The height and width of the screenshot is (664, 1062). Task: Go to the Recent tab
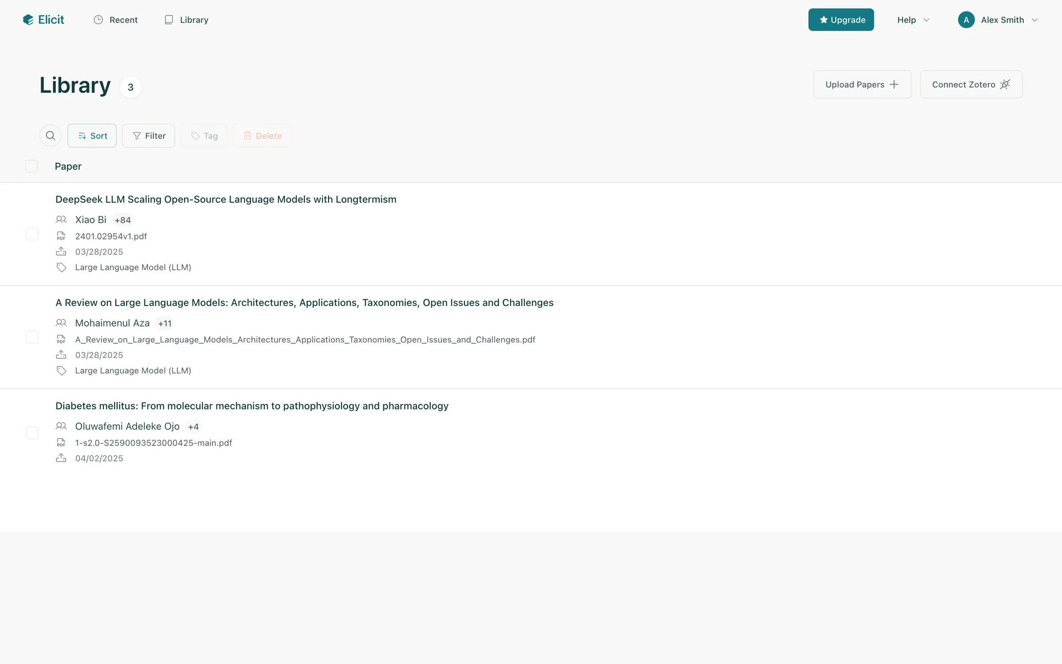[x=116, y=20]
